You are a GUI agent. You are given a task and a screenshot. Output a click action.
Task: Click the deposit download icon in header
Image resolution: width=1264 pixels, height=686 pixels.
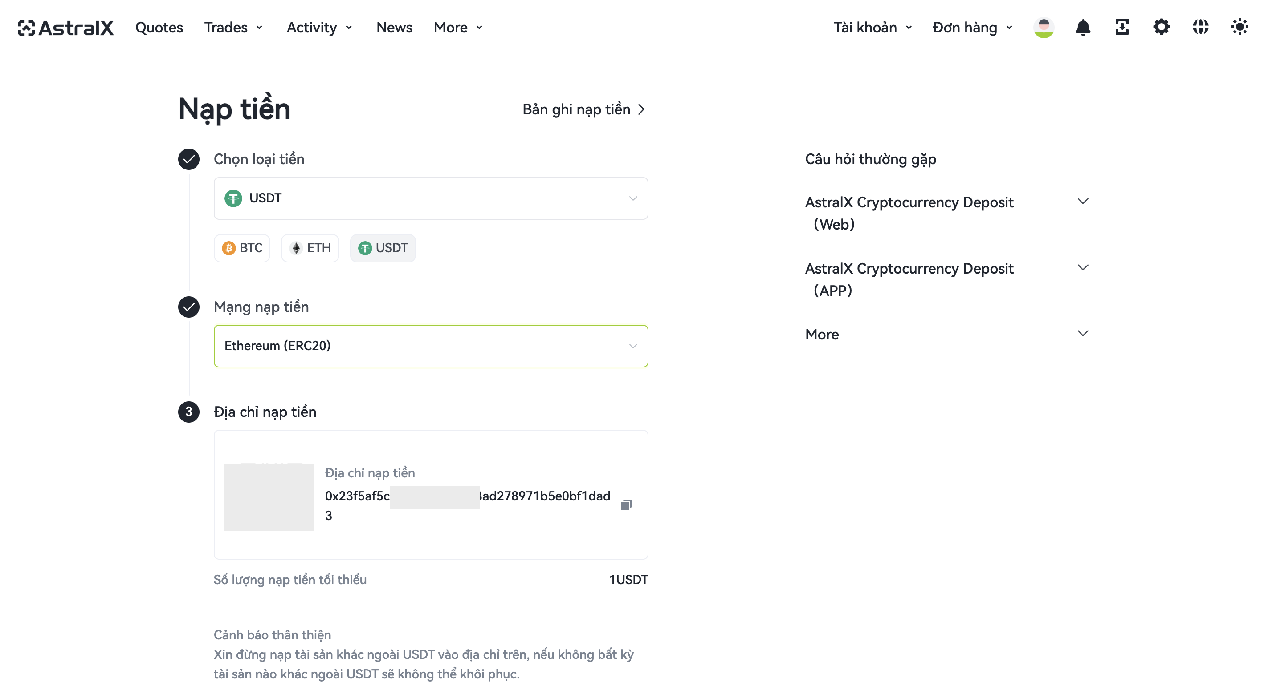point(1122,28)
